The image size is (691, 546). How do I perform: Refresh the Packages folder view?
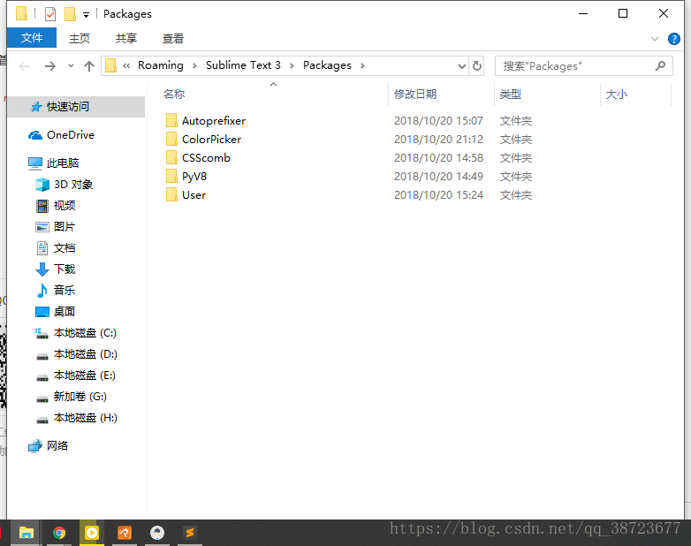(477, 66)
